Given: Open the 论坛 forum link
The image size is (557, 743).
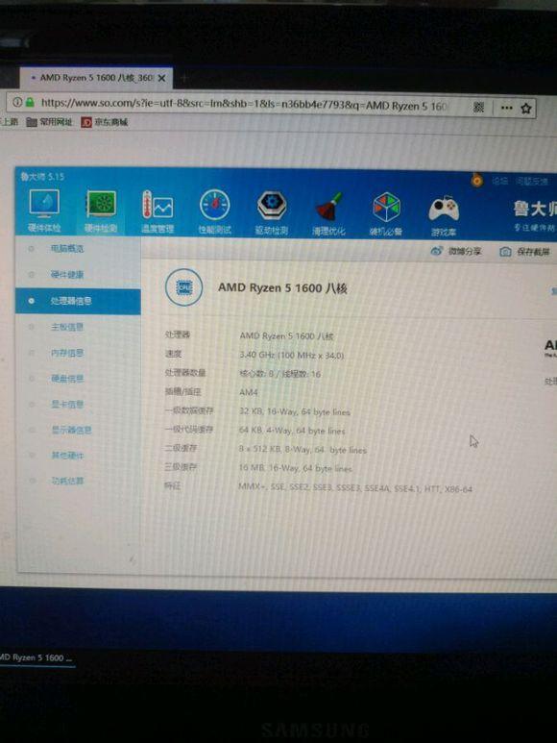Looking at the screenshot, I should 499,181.
